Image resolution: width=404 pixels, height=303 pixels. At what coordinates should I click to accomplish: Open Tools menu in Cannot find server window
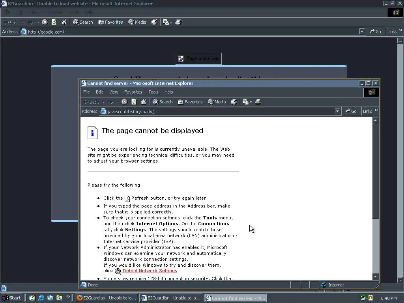click(153, 92)
